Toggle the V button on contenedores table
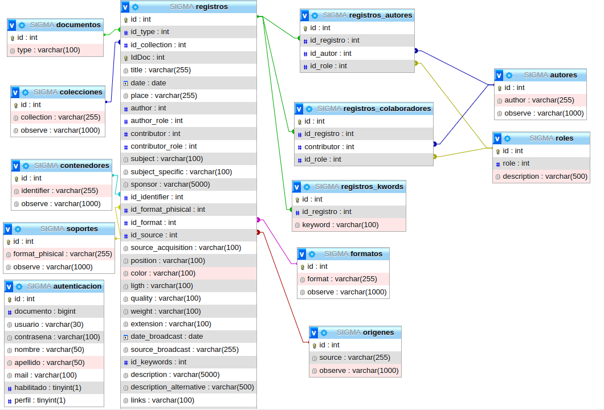 [16, 166]
